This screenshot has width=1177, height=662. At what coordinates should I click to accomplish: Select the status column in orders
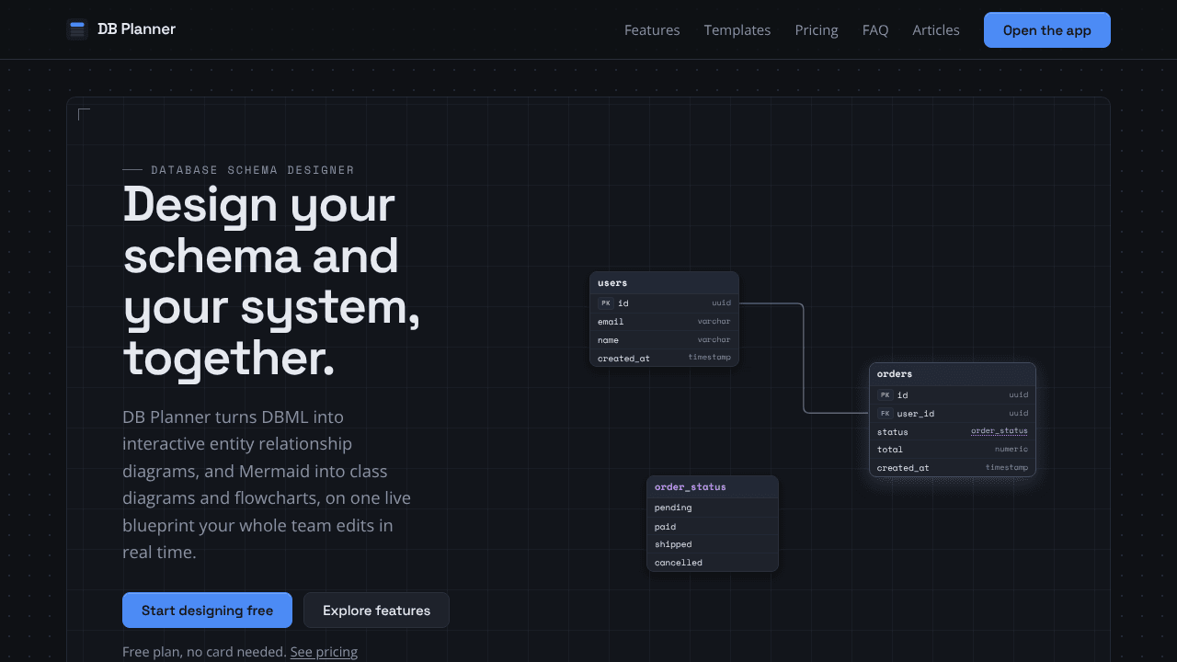pyautogui.click(x=953, y=431)
